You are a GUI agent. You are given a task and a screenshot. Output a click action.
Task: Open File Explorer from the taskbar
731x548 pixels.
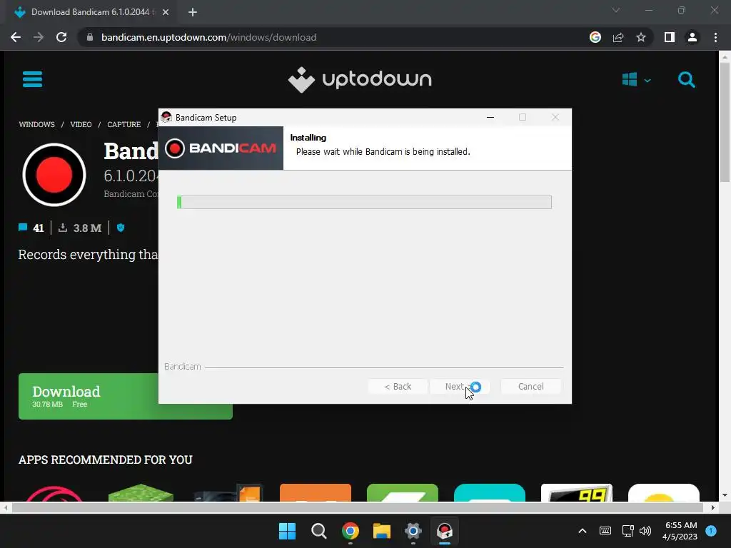[x=381, y=531]
